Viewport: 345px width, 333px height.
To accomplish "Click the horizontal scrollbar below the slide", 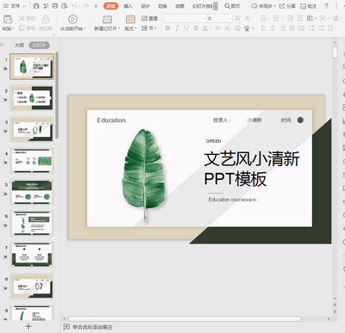I will (185, 318).
